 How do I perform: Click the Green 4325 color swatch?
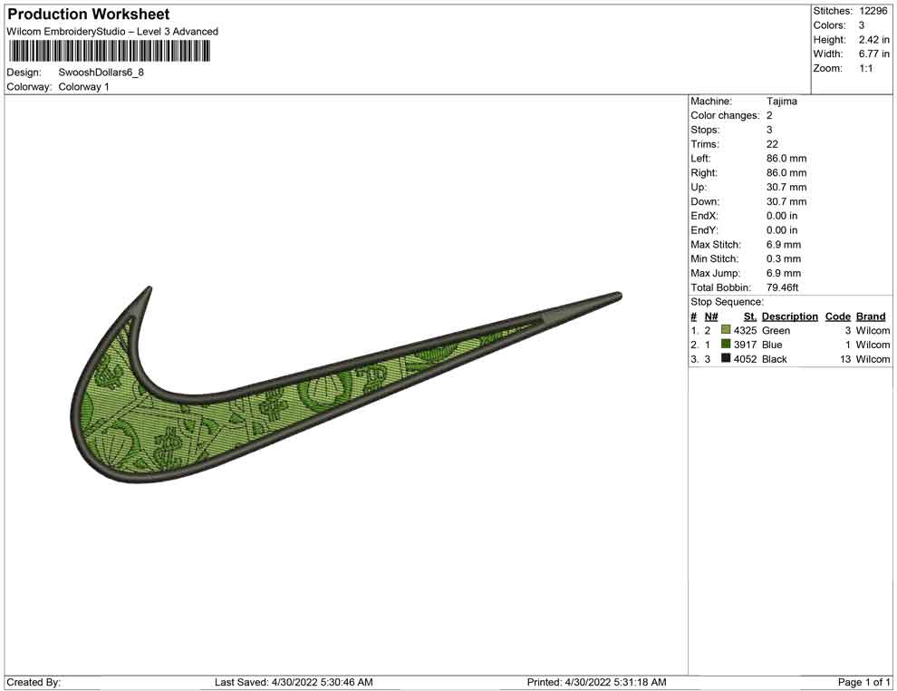(726, 330)
